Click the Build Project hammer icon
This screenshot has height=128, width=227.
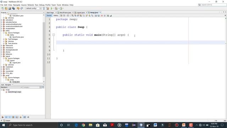click(x=44, y=9)
